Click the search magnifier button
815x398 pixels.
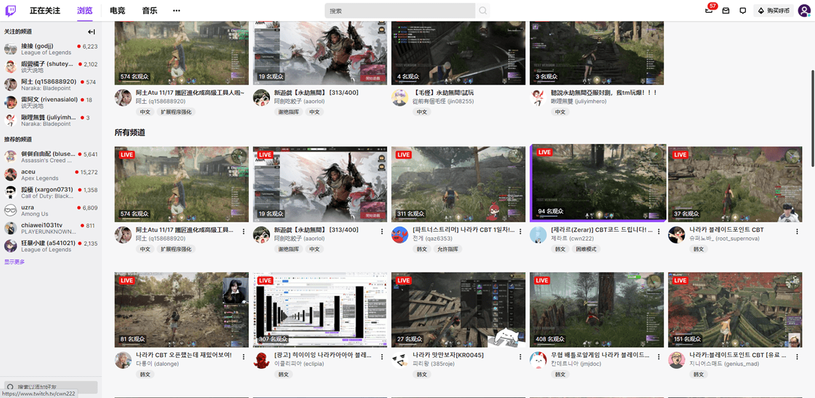[483, 11]
